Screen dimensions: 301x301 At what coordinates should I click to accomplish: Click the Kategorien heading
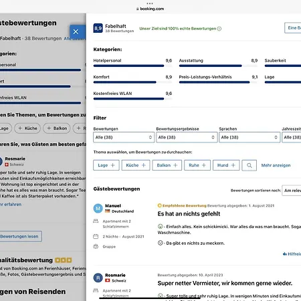click(x=108, y=49)
